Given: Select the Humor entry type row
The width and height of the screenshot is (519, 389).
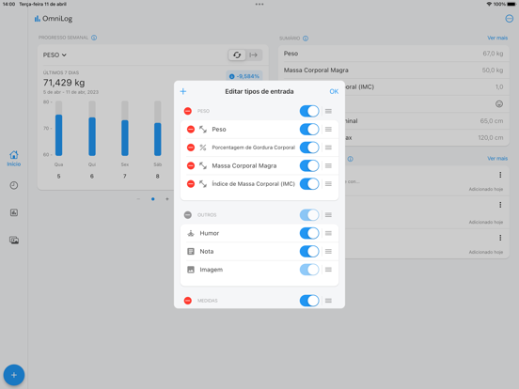Looking at the screenshot, I should pyautogui.click(x=259, y=233).
